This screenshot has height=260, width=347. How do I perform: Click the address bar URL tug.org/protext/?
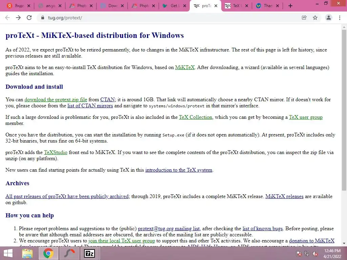65,18
